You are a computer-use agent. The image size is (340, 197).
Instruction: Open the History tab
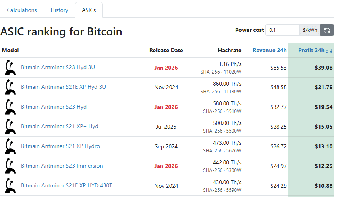tap(59, 10)
